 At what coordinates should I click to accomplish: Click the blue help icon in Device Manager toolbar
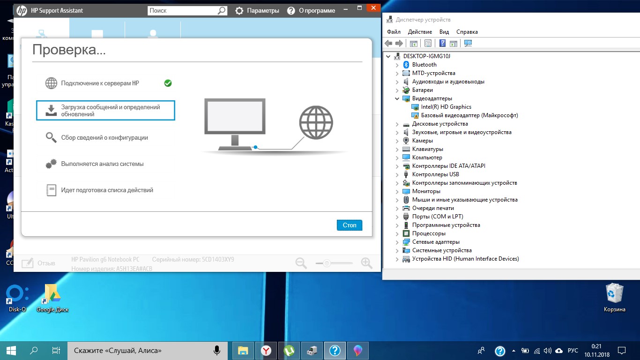442,43
